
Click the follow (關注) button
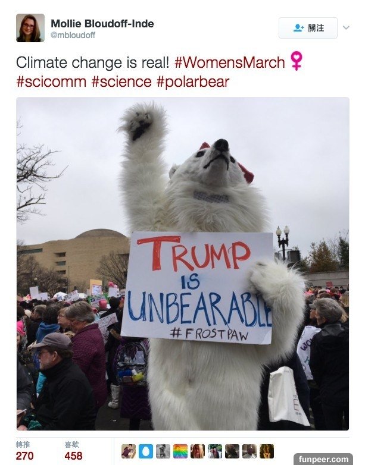[308, 28]
